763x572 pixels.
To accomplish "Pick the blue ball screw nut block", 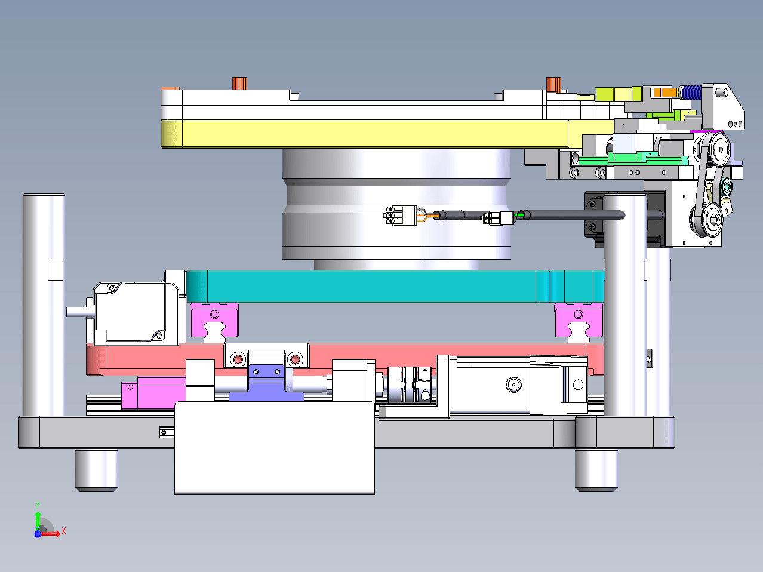I will pos(267,383).
